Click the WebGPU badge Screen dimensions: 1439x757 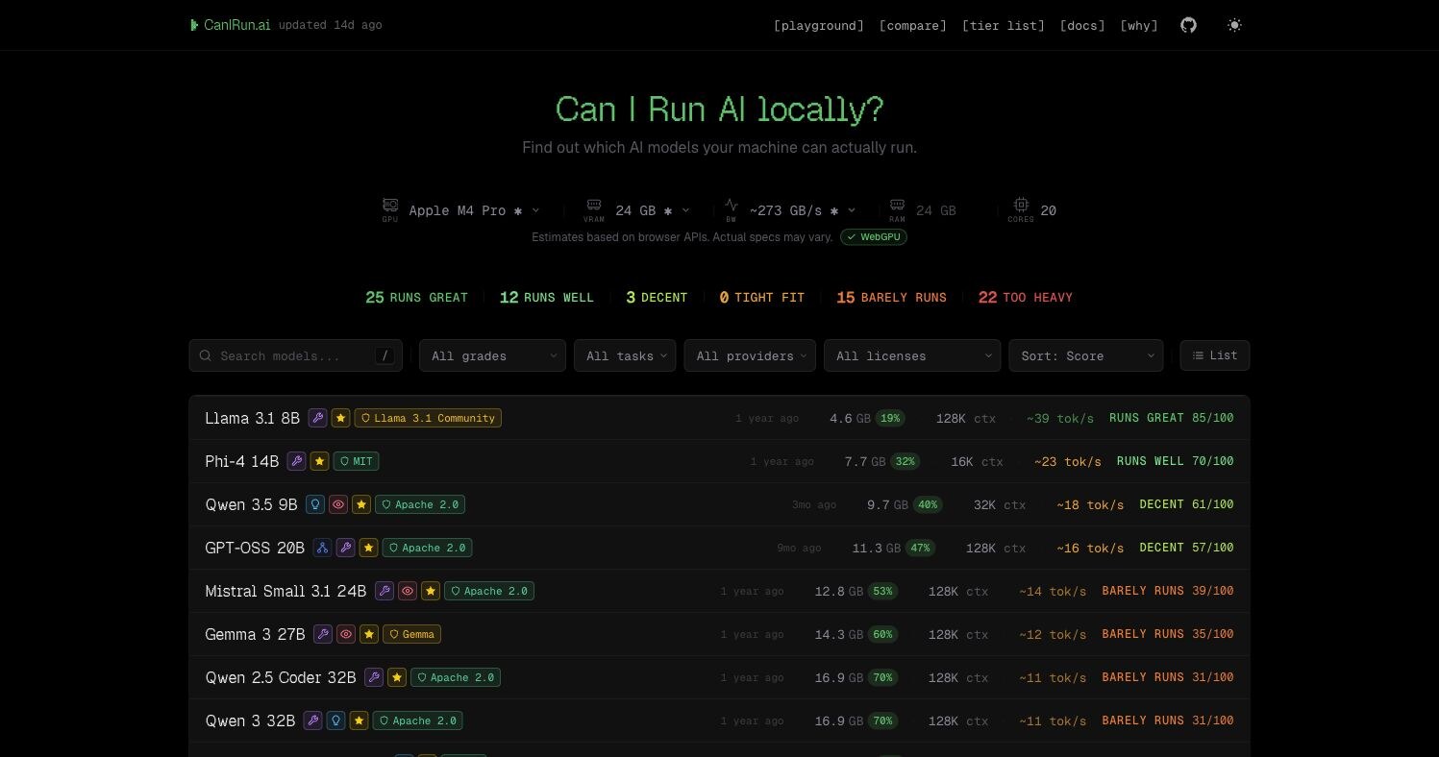874,236
